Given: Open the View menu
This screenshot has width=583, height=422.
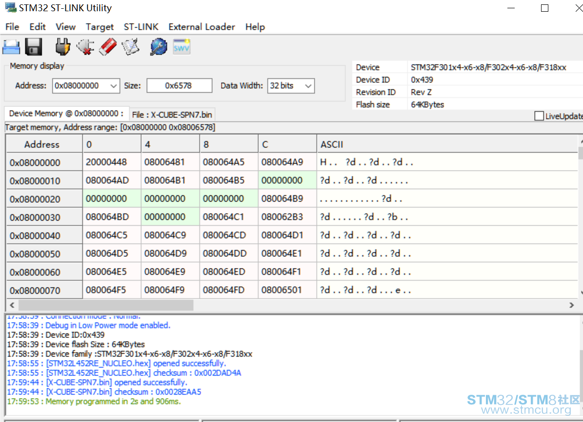Looking at the screenshot, I should [x=65, y=27].
